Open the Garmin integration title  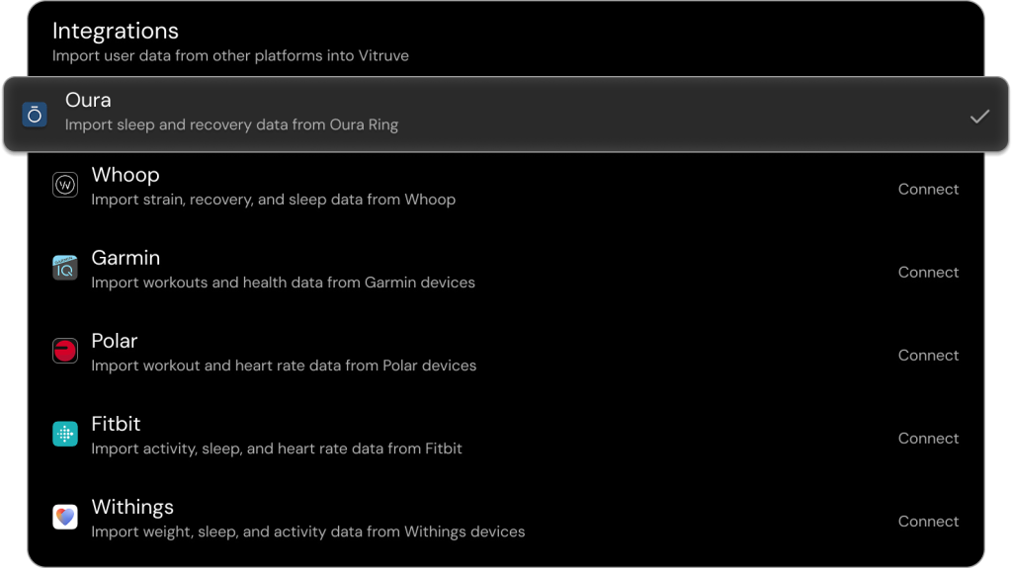pyautogui.click(x=126, y=258)
